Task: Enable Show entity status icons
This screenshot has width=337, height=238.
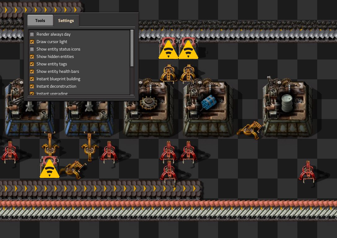Action: 32,49
